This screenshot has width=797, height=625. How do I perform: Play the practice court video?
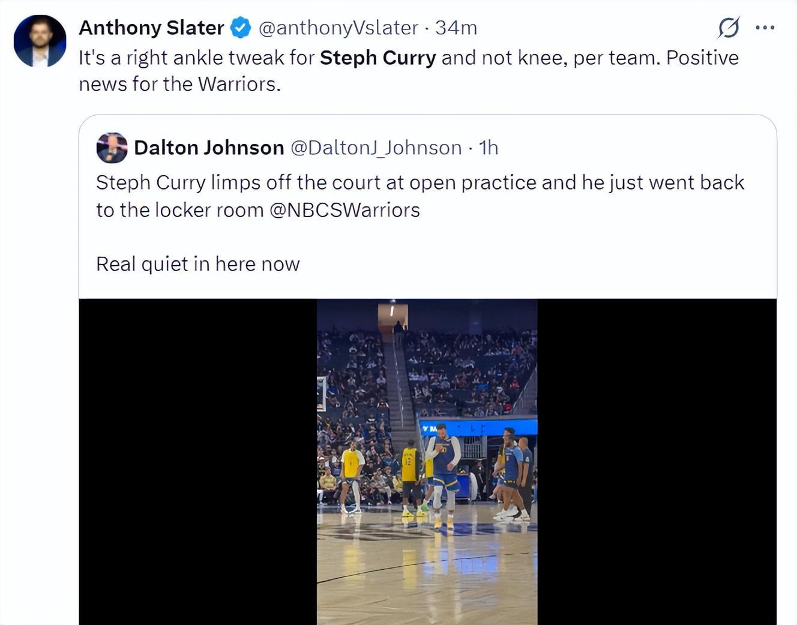(x=427, y=462)
